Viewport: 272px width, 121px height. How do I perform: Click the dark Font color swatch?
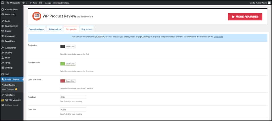pyautogui.click(x=63, y=47)
